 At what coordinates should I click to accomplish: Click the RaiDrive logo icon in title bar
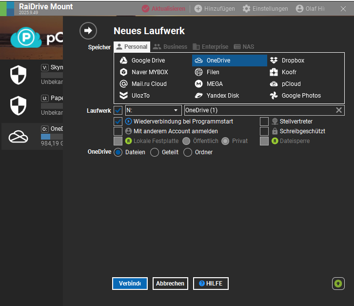click(7, 9)
